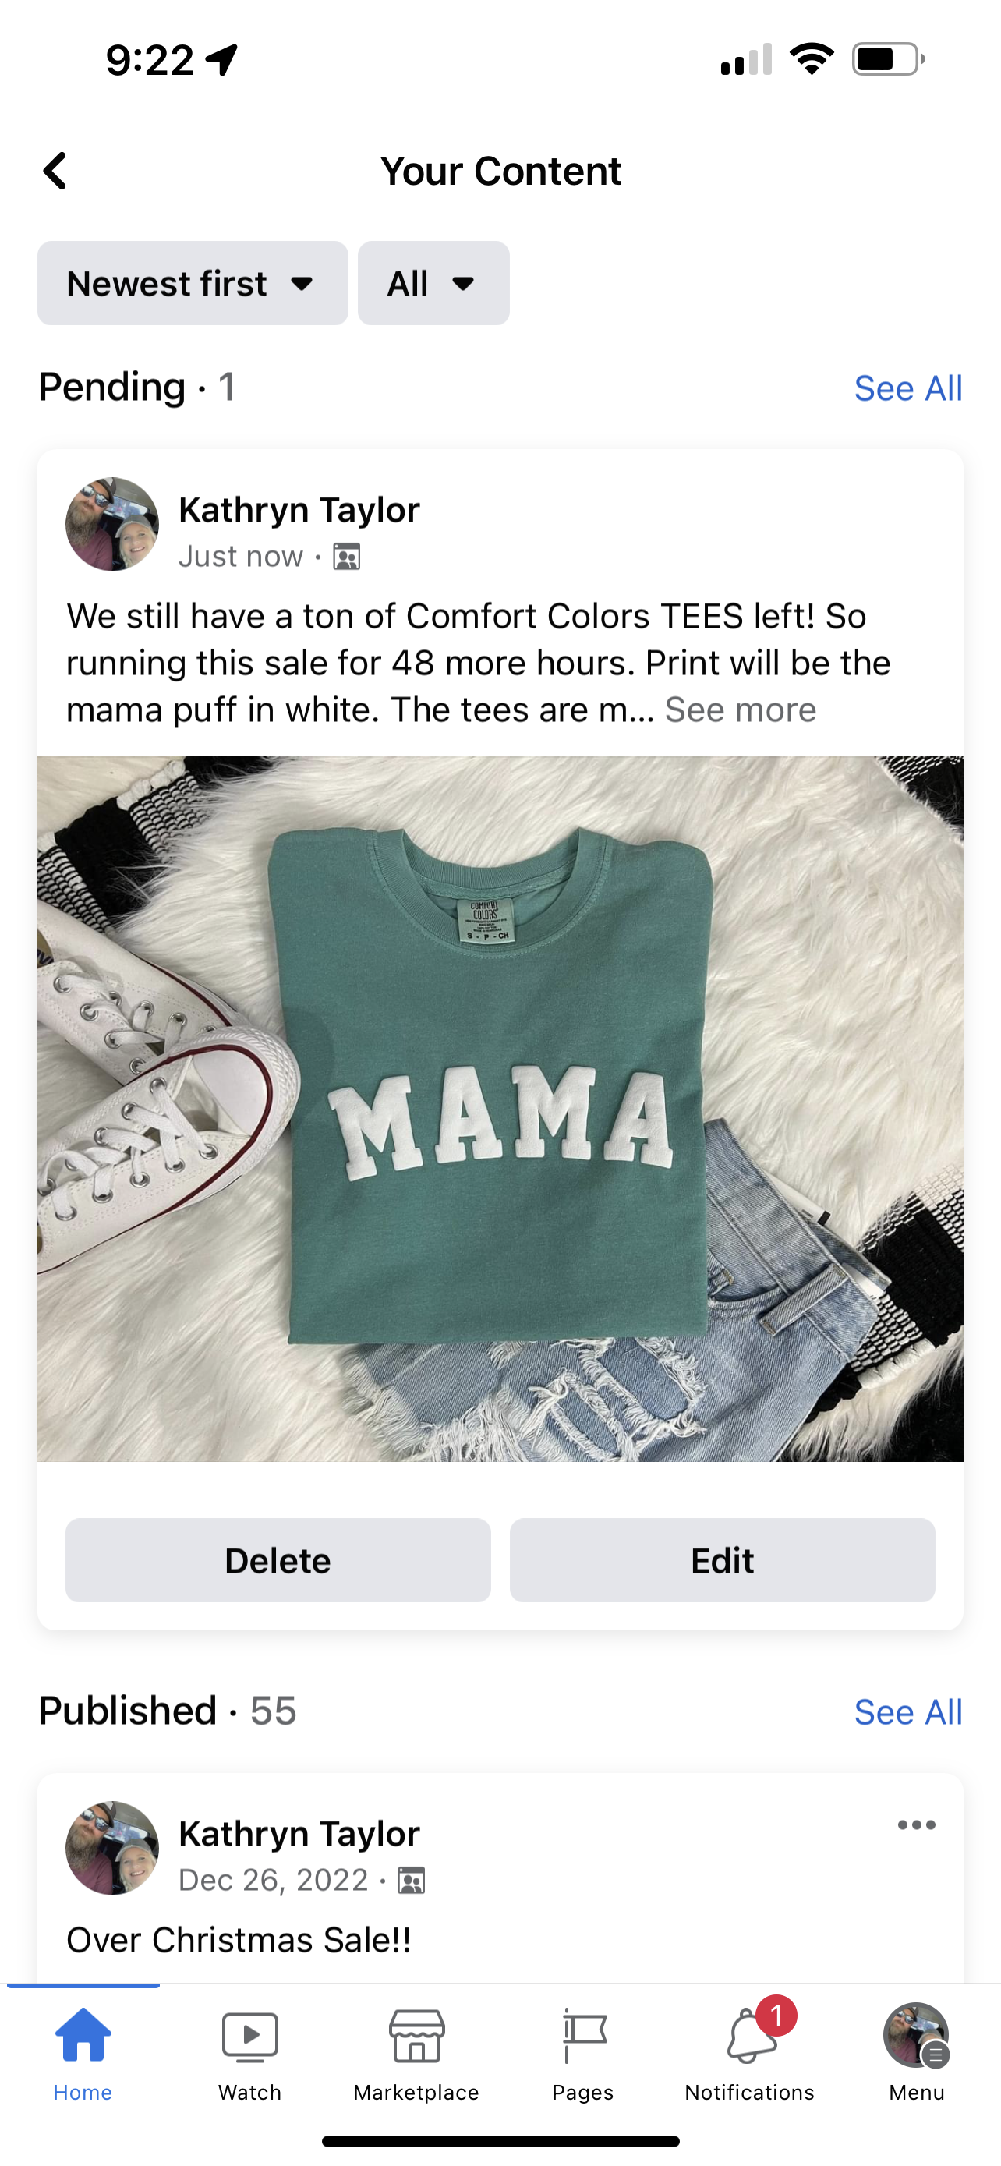The height and width of the screenshot is (2166, 1001).
Task: Open the Home tab
Action: point(83,2053)
